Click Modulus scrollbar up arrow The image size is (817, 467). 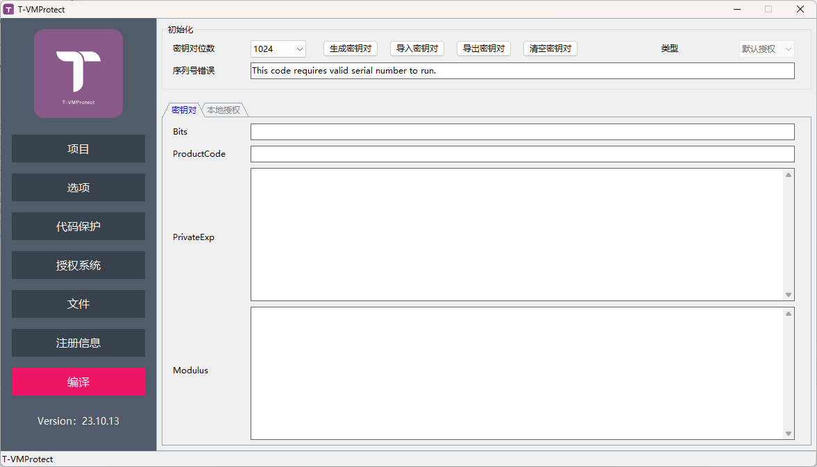(789, 314)
